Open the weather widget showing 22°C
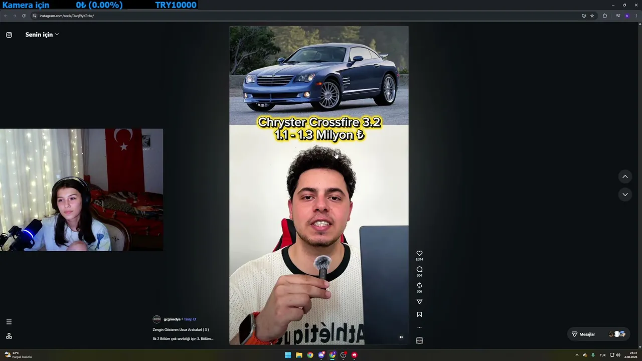Viewport: 642px width, 361px height. [x=18, y=355]
